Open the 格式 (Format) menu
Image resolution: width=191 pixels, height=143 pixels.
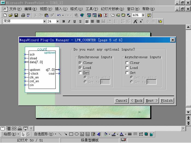pyautogui.click(x=77, y=9)
